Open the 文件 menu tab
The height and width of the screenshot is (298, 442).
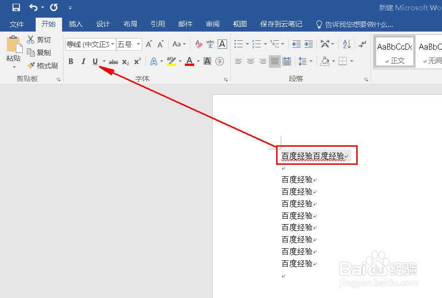17,24
